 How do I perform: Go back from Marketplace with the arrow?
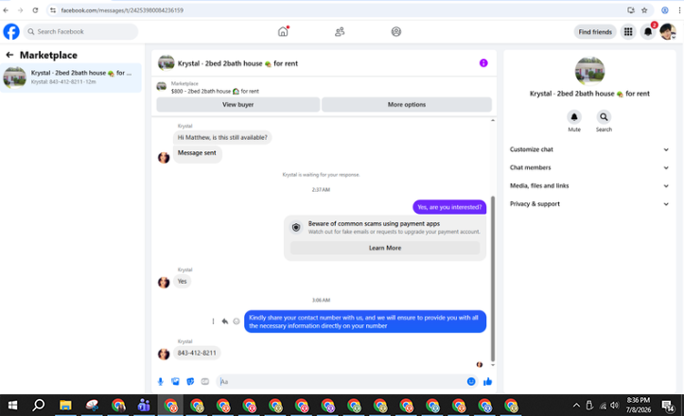coord(9,55)
